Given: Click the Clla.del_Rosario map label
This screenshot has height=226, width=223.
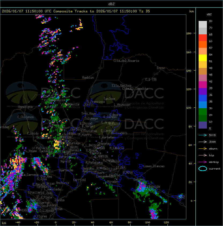Looking at the screenshot, I should tap(126, 61).
